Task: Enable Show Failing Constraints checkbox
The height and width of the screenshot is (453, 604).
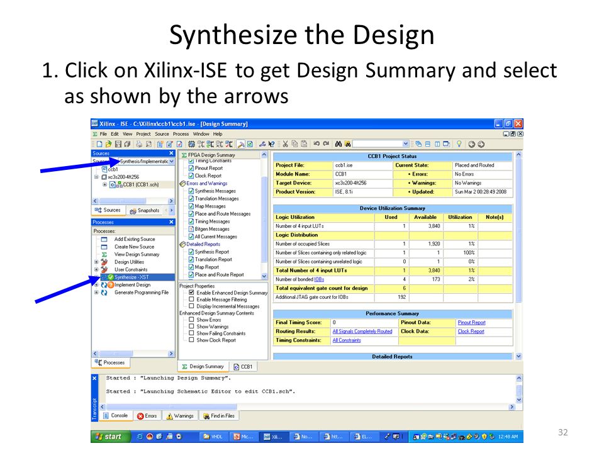Action: pyautogui.click(x=191, y=333)
